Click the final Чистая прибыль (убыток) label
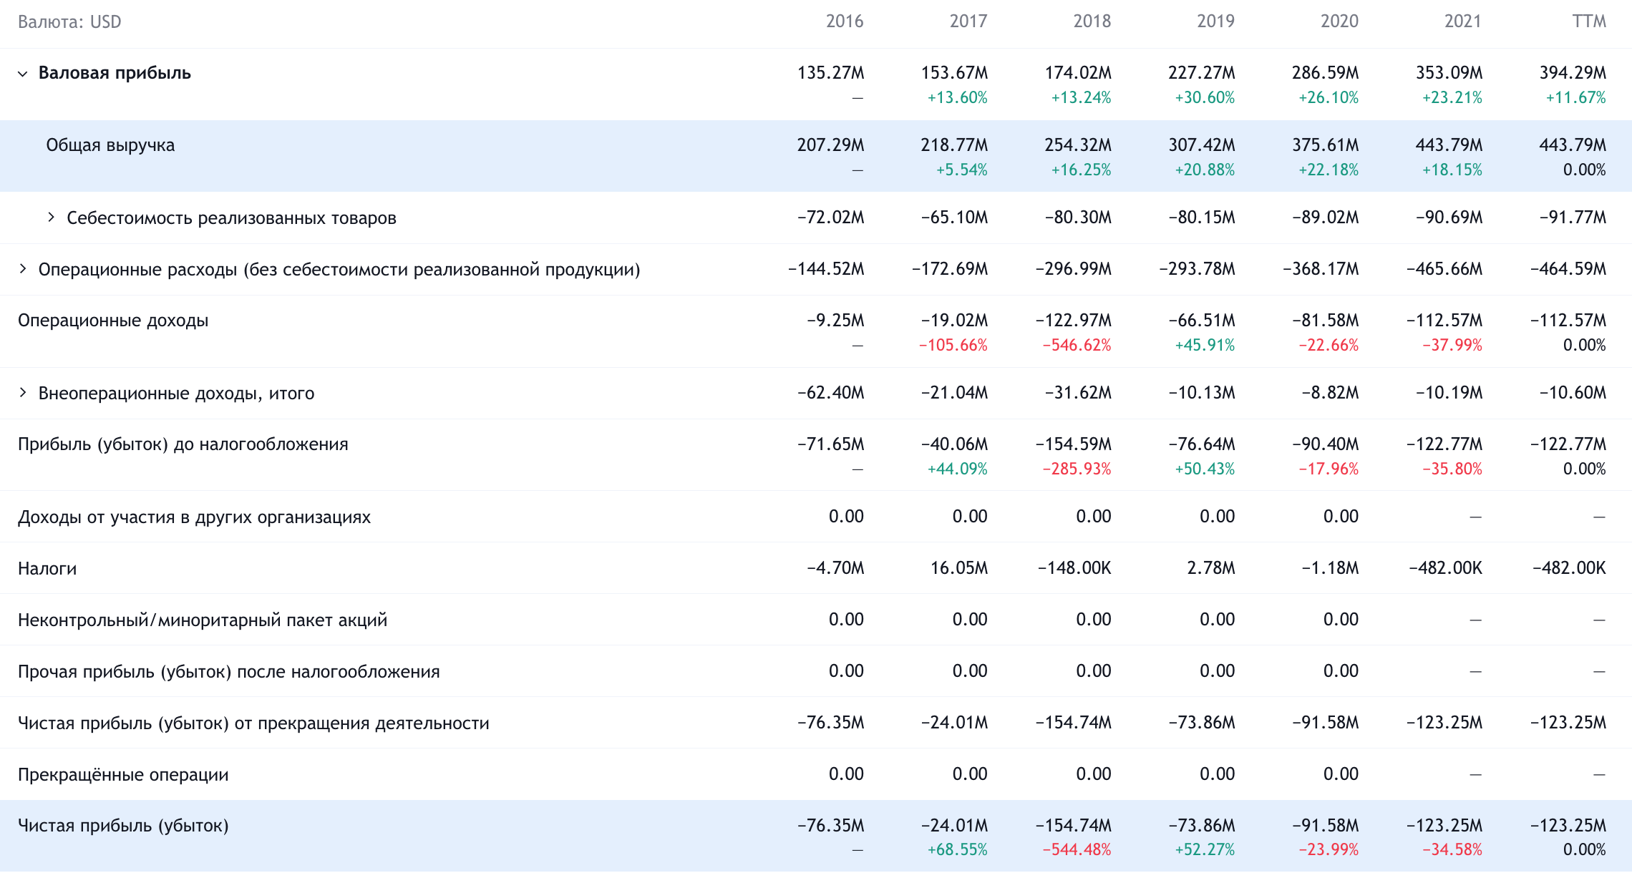Viewport: 1632px width, 873px height. click(x=123, y=826)
